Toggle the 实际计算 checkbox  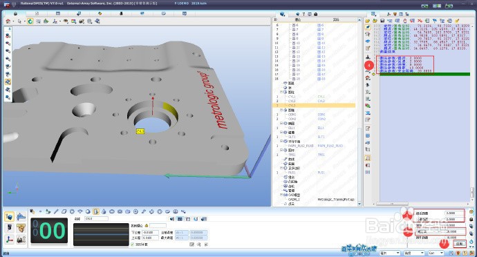click(x=132, y=245)
